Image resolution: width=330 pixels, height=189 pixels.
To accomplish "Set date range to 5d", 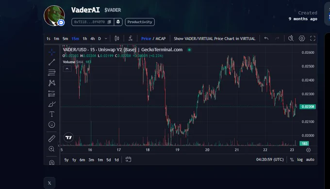I will coord(108,160).
